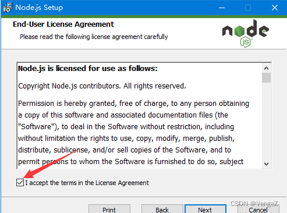Click the empty scrollbar track below the thumb
The image size is (287, 213).
click(x=266, y=121)
